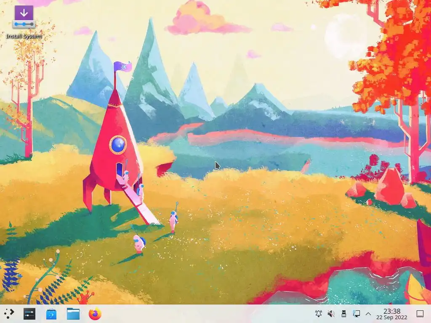
Task: Open removable USB devices tray icon
Action: click(x=343, y=313)
